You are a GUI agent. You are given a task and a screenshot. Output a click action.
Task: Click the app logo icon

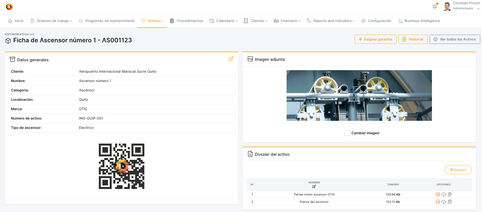pos(9,7)
